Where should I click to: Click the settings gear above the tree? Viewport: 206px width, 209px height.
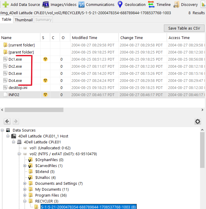click(x=197, y=121)
